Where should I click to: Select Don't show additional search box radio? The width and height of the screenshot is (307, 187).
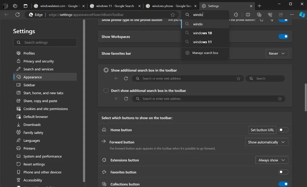coord(106,91)
